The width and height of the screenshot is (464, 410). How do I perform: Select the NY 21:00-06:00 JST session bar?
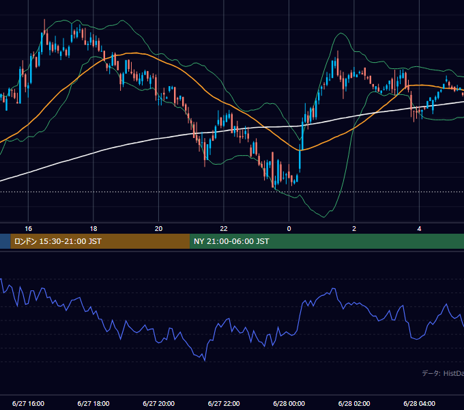[x=327, y=241]
